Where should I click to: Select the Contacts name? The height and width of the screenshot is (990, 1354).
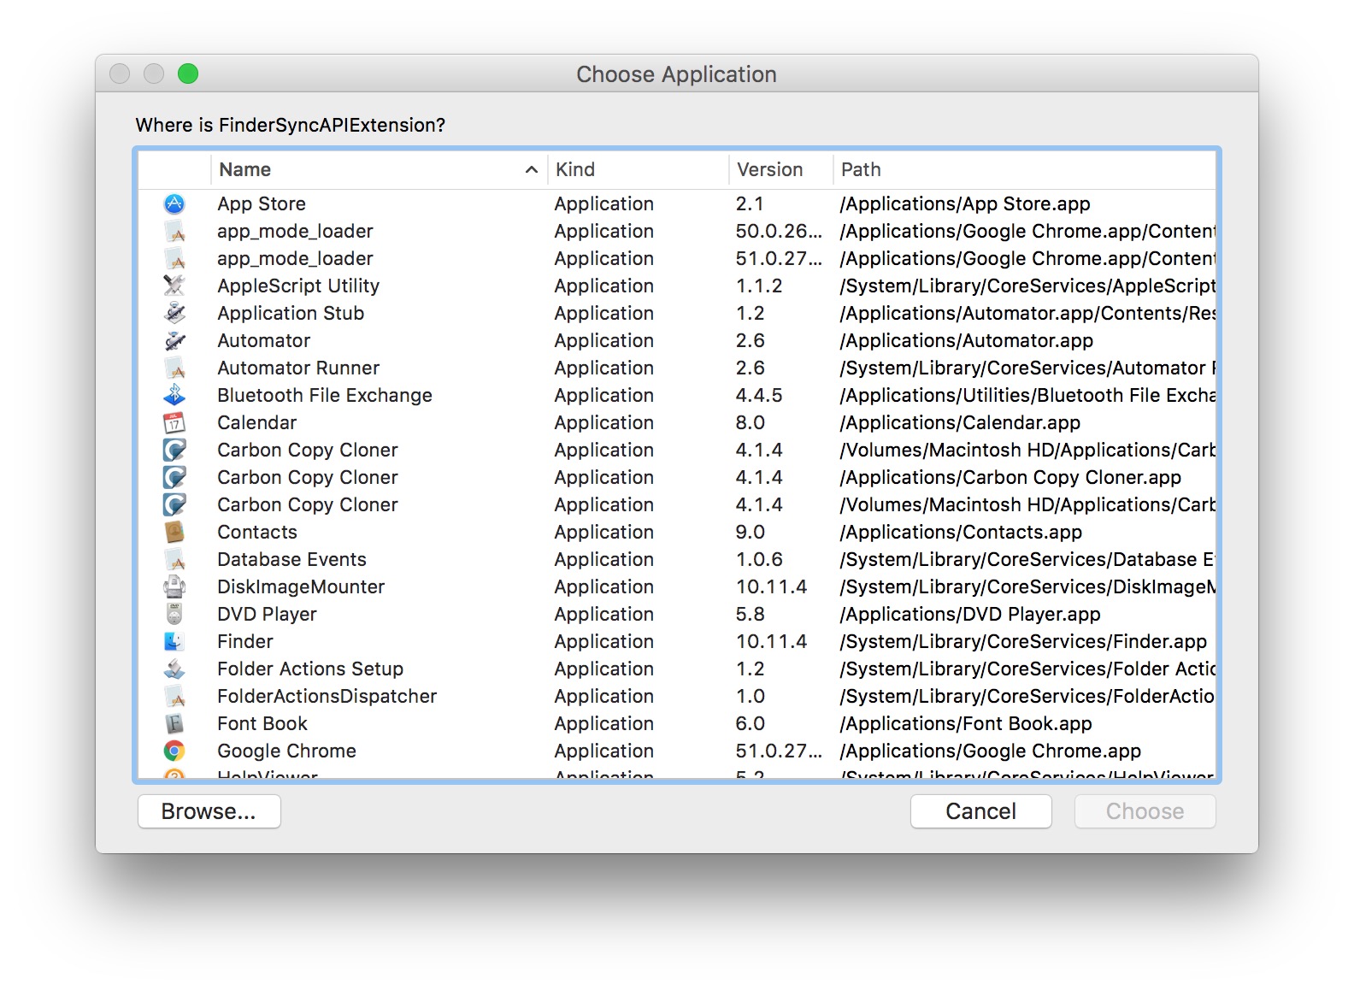257,532
